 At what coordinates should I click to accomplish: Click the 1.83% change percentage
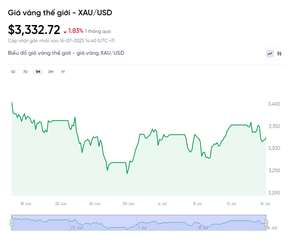click(x=76, y=31)
